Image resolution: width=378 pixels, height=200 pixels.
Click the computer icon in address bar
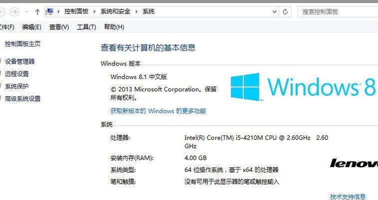pyautogui.click(x=49, y=11)
